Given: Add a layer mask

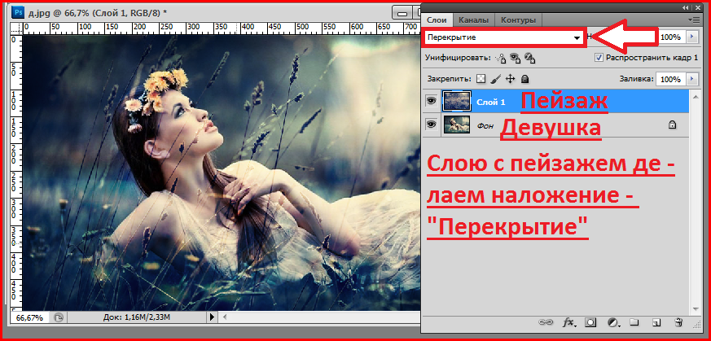Looking at the screenshot, I should point(590,322).
